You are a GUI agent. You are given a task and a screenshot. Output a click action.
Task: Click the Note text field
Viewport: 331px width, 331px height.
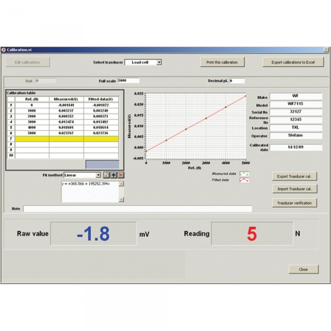pos(137,209)
